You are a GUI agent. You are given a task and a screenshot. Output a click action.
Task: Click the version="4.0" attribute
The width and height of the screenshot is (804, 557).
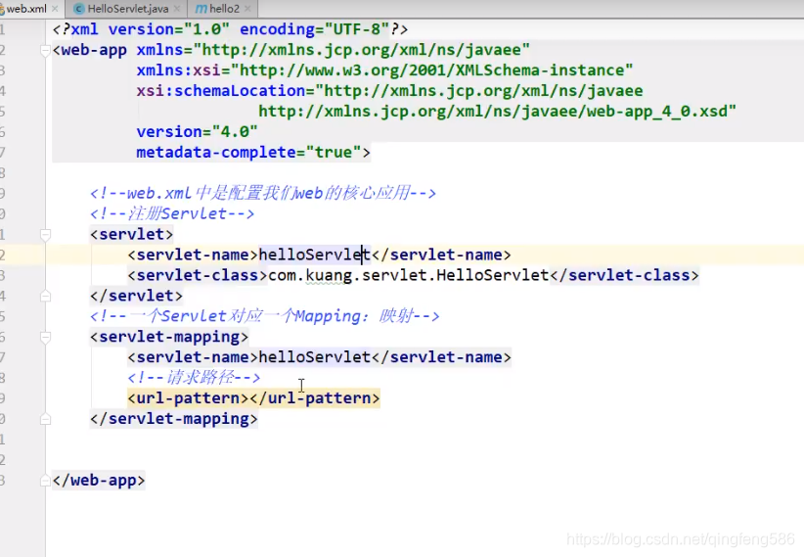(x=197, y=132)
